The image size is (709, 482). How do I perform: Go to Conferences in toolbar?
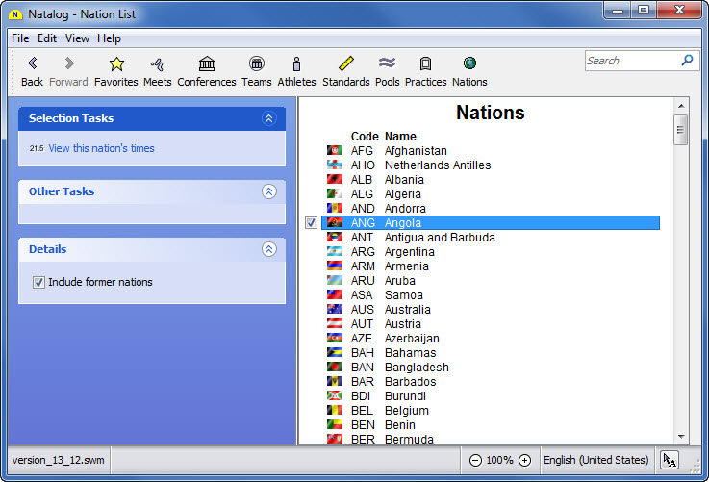(207, 64)
